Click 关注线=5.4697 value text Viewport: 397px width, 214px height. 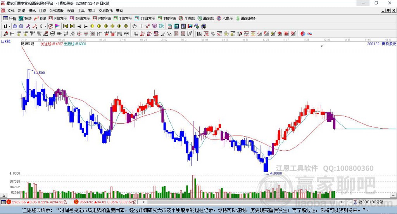coord(52,44)
